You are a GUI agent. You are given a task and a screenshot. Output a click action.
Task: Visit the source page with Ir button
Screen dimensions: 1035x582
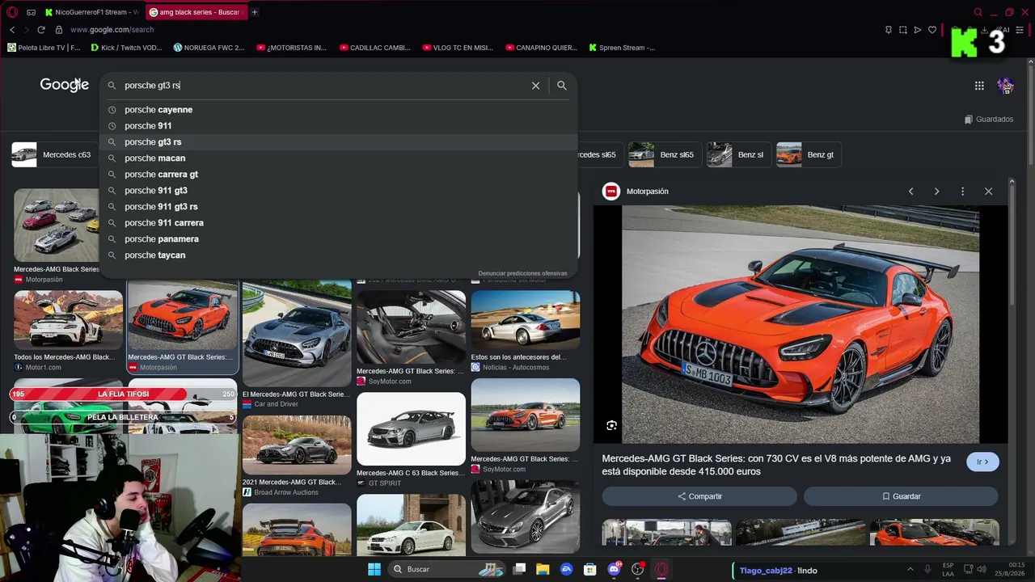(982, 462)
